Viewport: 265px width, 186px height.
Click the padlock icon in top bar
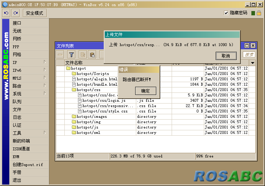259,13
